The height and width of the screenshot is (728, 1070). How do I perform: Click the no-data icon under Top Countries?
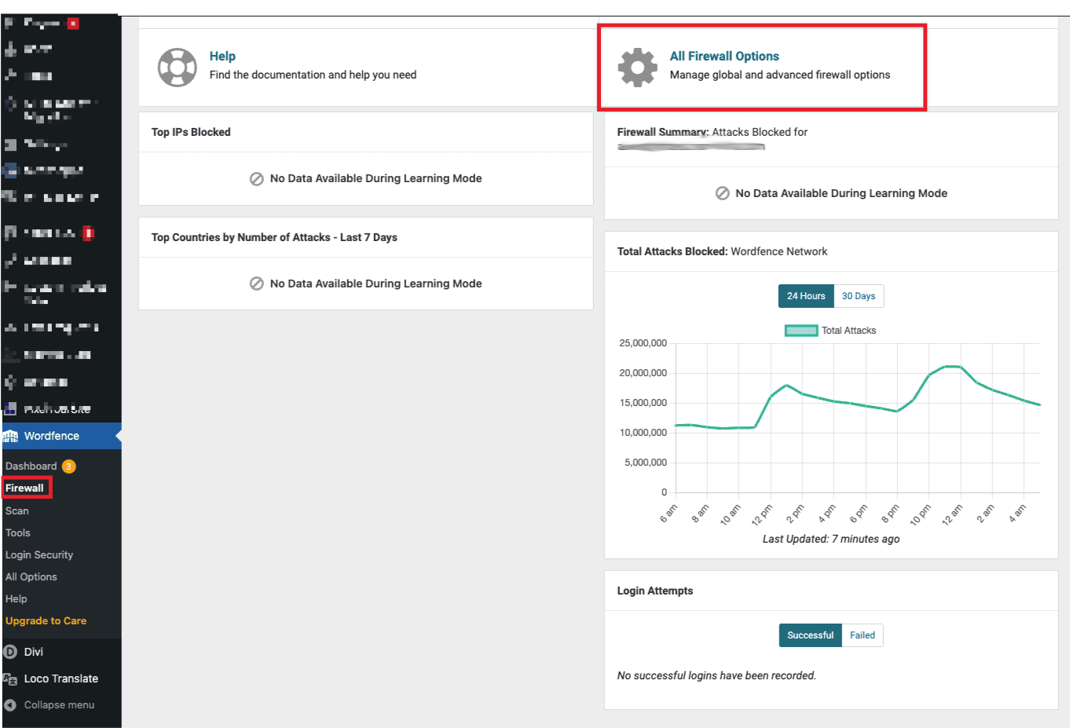tap(256, 284)
